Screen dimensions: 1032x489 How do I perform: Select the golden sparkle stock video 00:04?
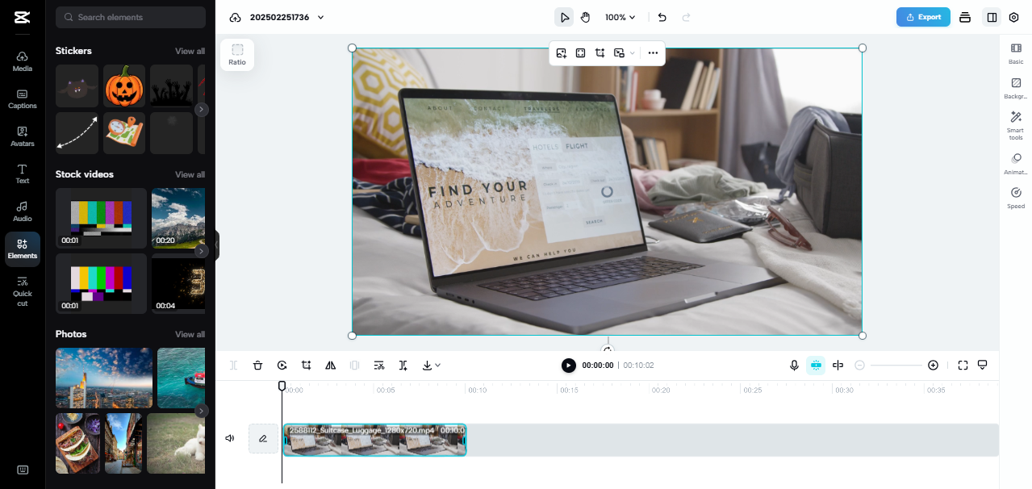coord(178,283)
